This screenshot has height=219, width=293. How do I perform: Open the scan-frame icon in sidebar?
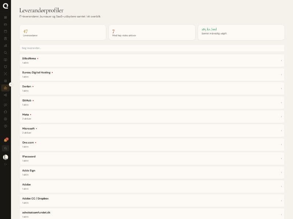5,74
